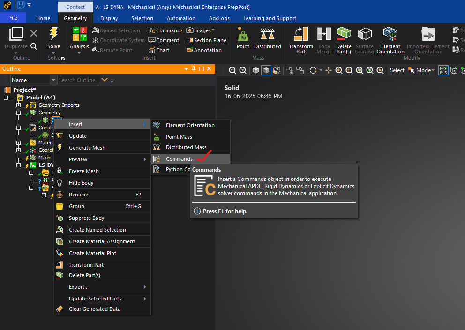Click Remote Point in ribbon
This screenshot has width=465, height=330.
[x=112, y=50]
